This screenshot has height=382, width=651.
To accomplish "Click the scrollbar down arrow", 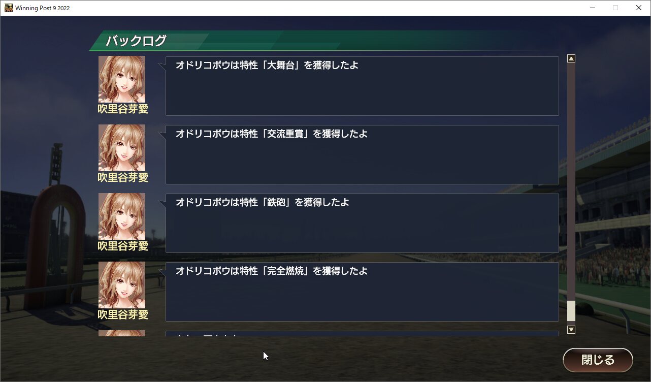I will pyautogui.click(x=571, y=330).
